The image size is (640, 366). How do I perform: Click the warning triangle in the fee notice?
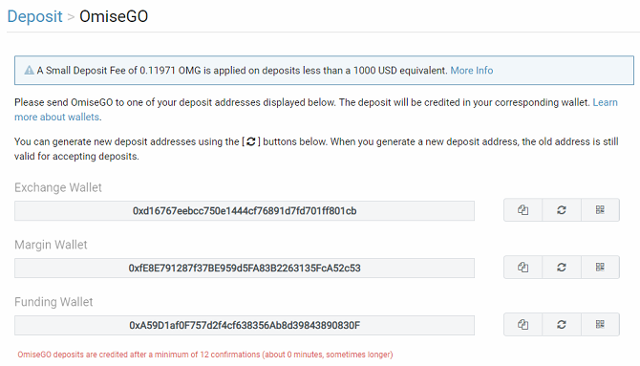pyautogui.click(x=29, y=71)
